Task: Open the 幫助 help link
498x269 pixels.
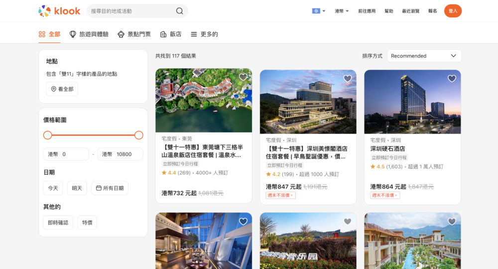Action: point(388,11)
